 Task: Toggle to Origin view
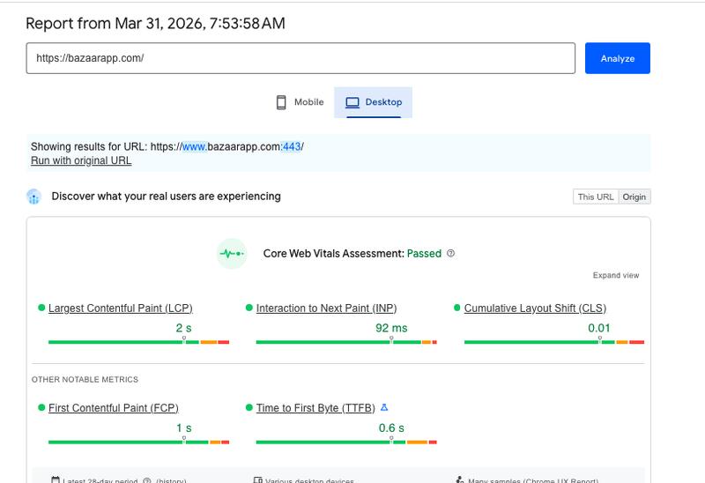pos(634,197)
